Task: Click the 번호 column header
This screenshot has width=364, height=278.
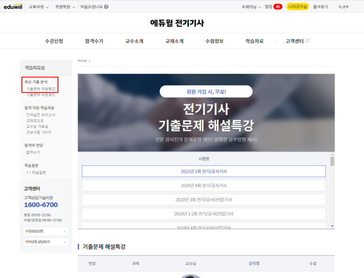Action: (92, 263)
